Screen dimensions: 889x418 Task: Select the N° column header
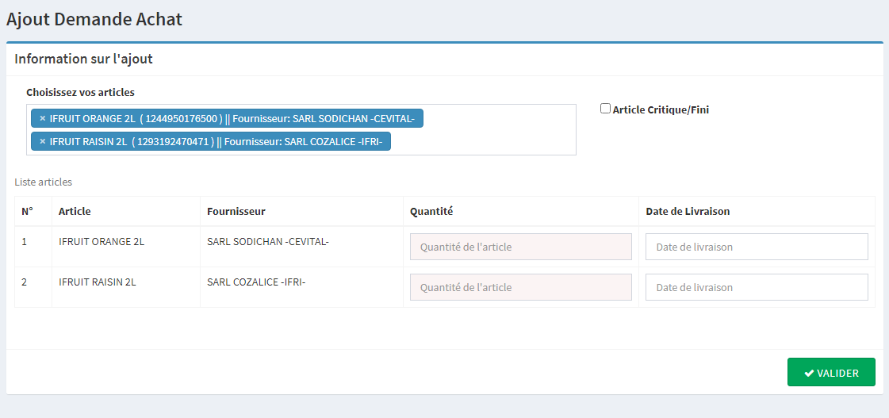tap(27, 212)
